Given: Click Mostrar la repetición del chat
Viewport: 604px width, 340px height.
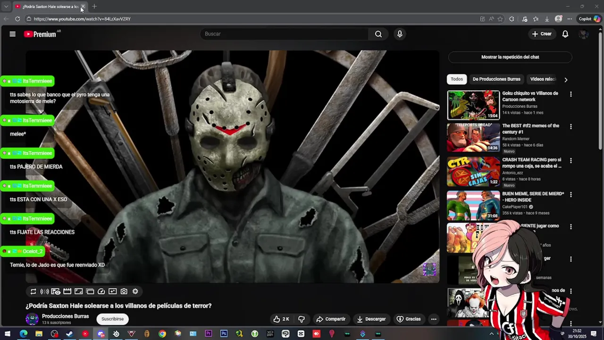Looking at the screenshot, I should pos(510,57).
